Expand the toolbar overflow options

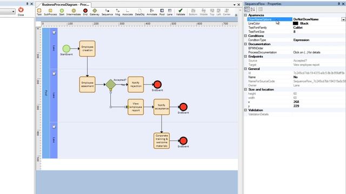(236, 15)
